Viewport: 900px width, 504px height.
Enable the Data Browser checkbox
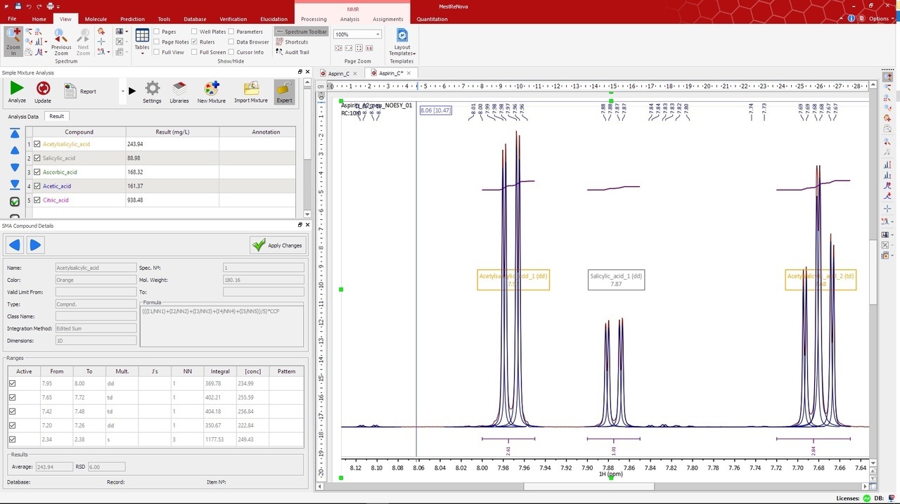231,42
